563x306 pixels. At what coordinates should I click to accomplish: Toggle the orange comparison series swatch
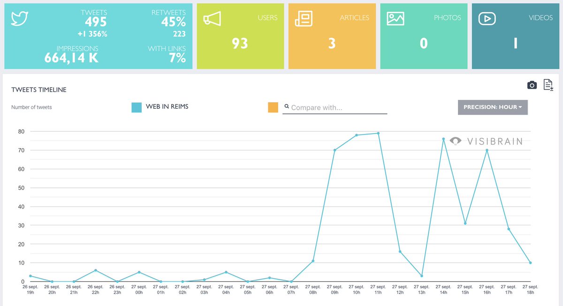(x=273, y=107)
